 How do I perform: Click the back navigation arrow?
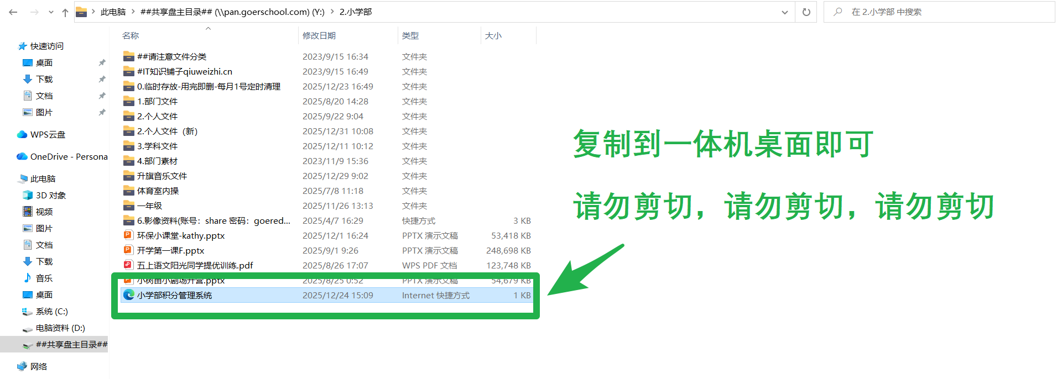(13, 12)
